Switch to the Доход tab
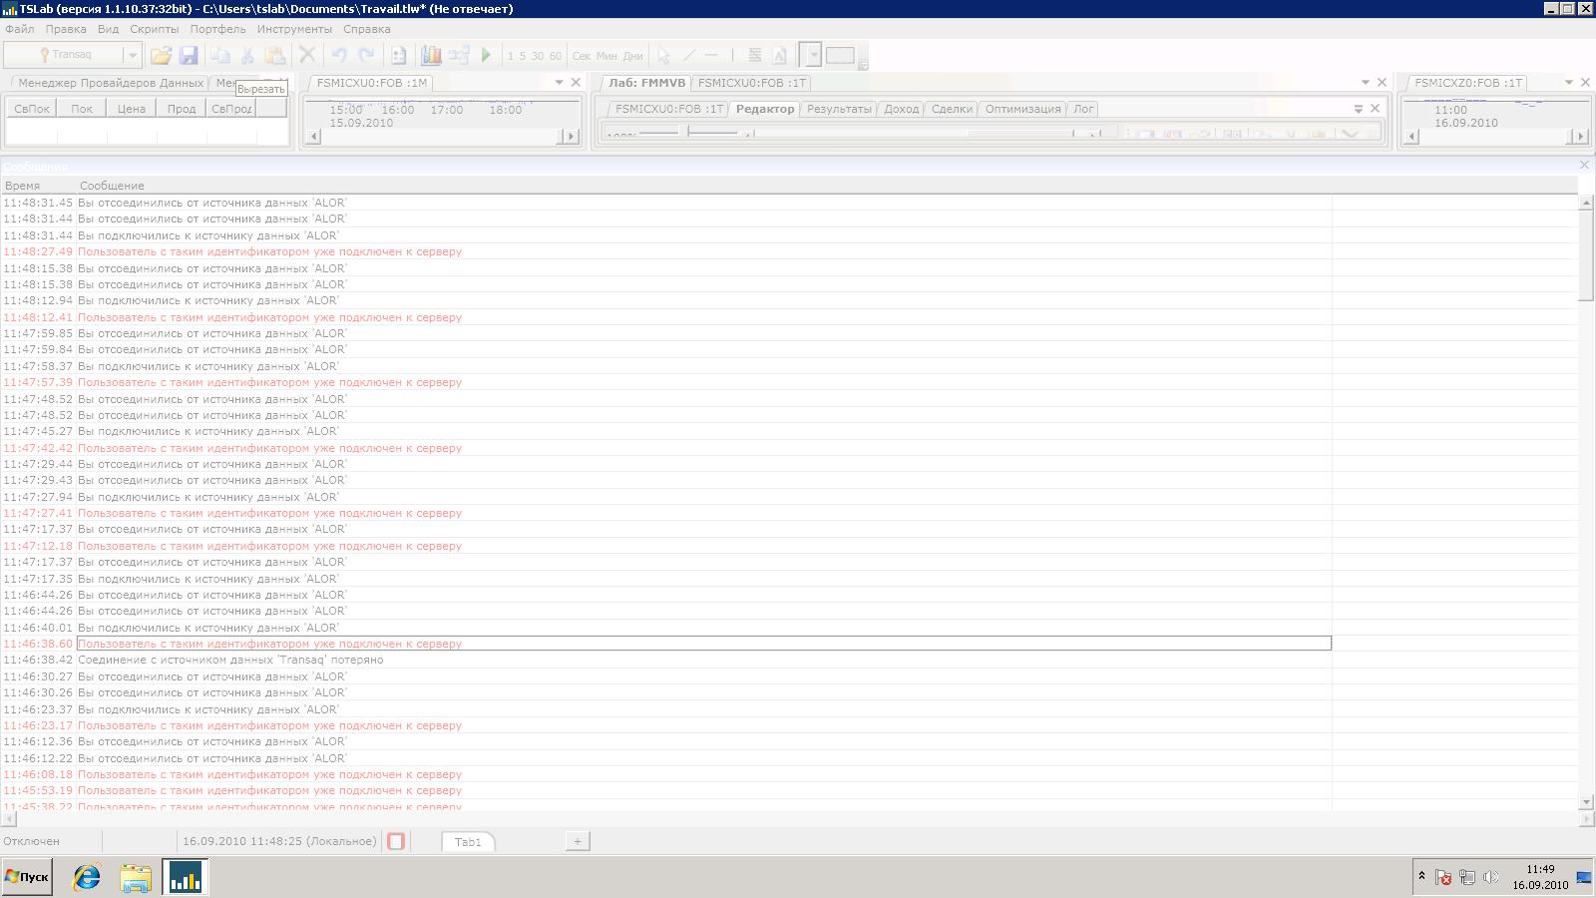Viewport: 1596px width, 898px height. pos(902,109)
